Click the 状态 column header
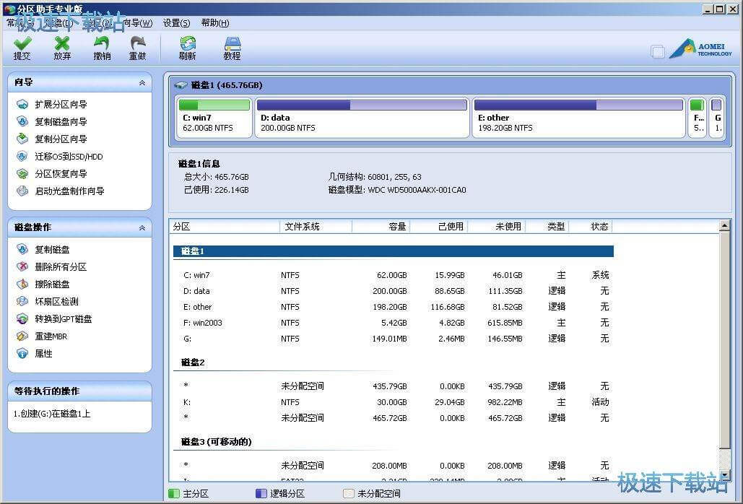Screen dimensions: 743x504 [x=591, y=227]
